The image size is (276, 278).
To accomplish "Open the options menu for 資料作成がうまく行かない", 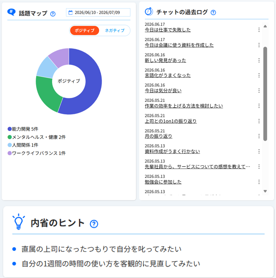I will pyautogui.click(x=259, y=152).
